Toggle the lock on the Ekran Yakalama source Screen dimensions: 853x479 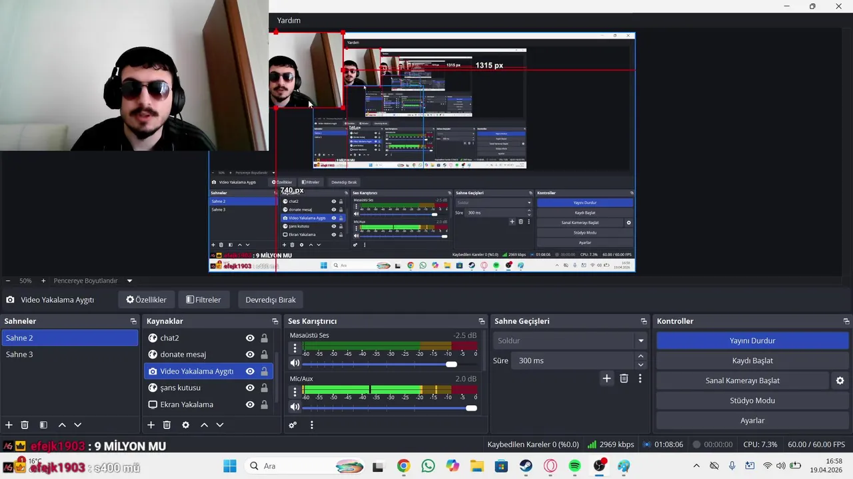(x=264, y=404)
